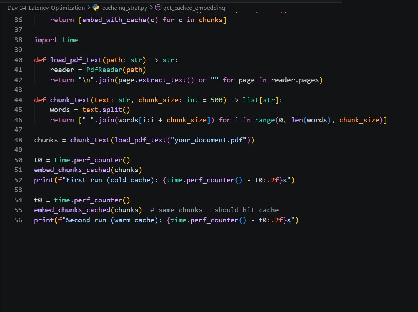Click line number 44 in gutter
Image resolution: width=418 pixels, height=312 pixels.
tap(18, 100)
